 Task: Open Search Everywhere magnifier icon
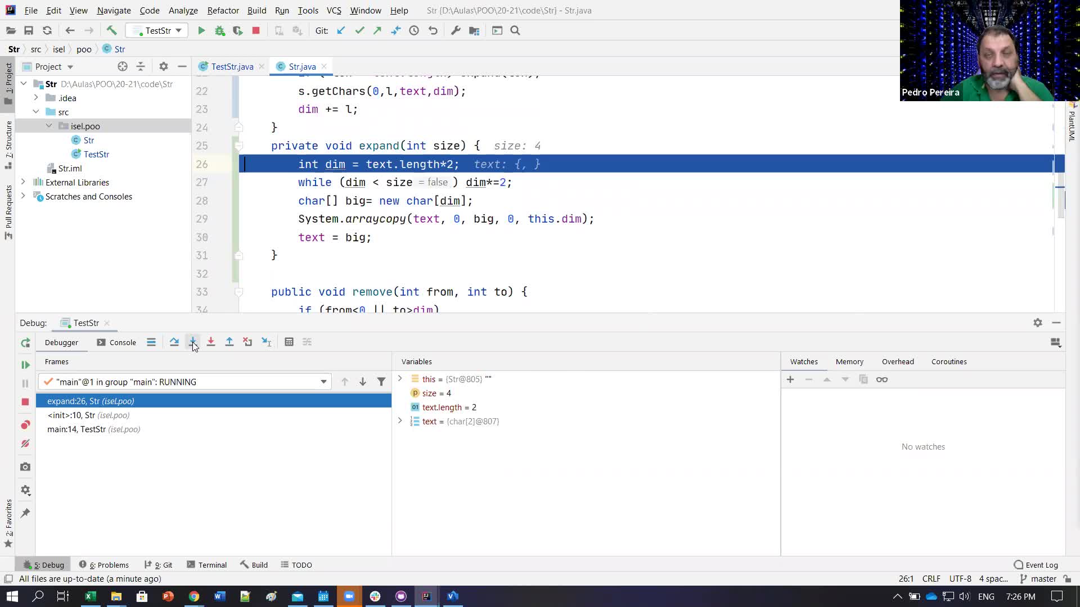point(515,30)
